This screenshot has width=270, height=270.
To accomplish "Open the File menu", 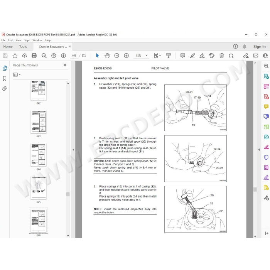I will [3, 40].
